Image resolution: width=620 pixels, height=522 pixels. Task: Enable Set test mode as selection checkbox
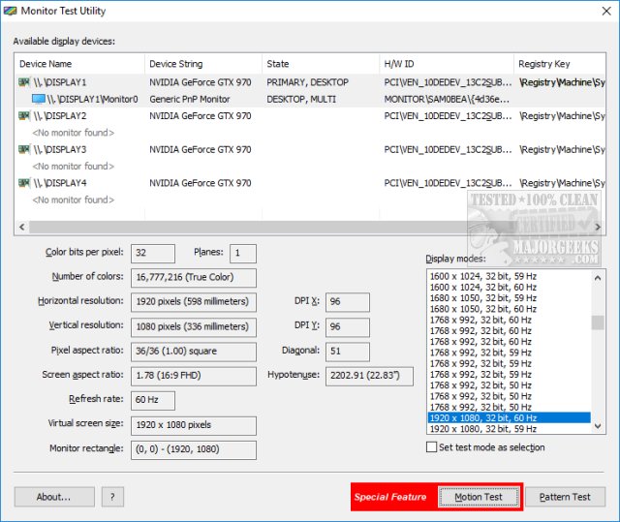click(x=431, y=446)
